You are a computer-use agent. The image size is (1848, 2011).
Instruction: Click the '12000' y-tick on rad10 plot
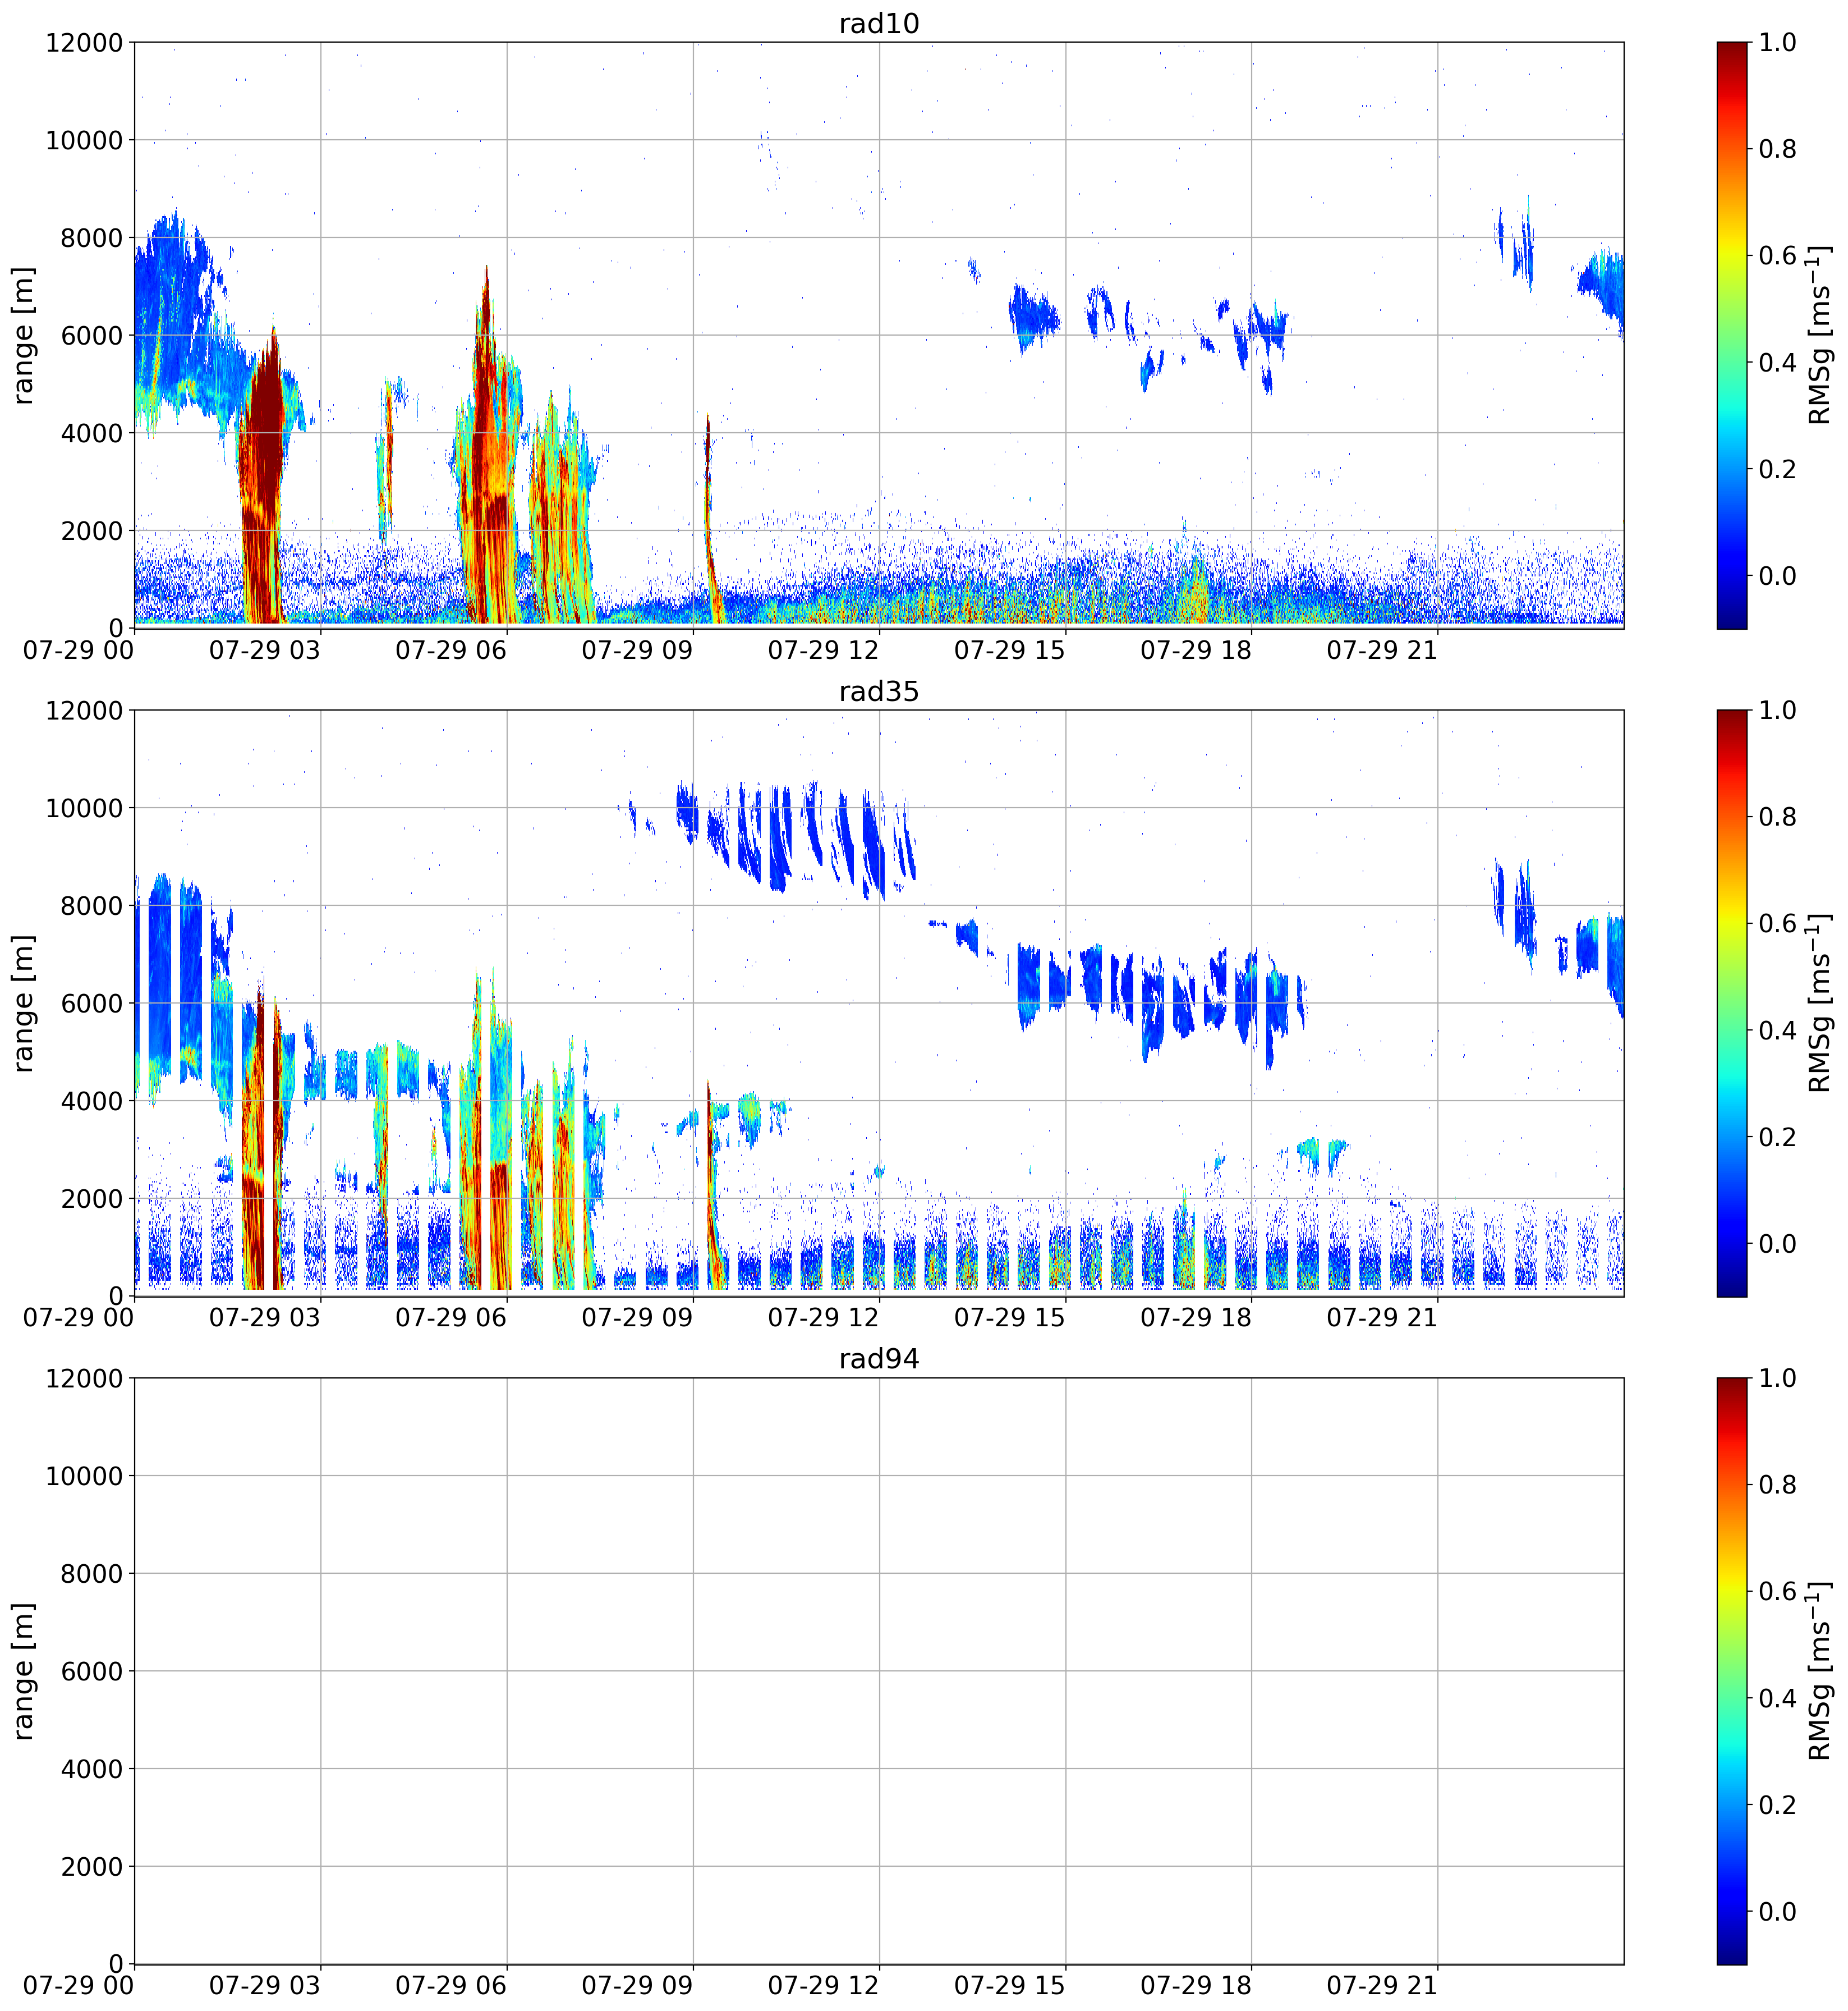coord(84,43)
